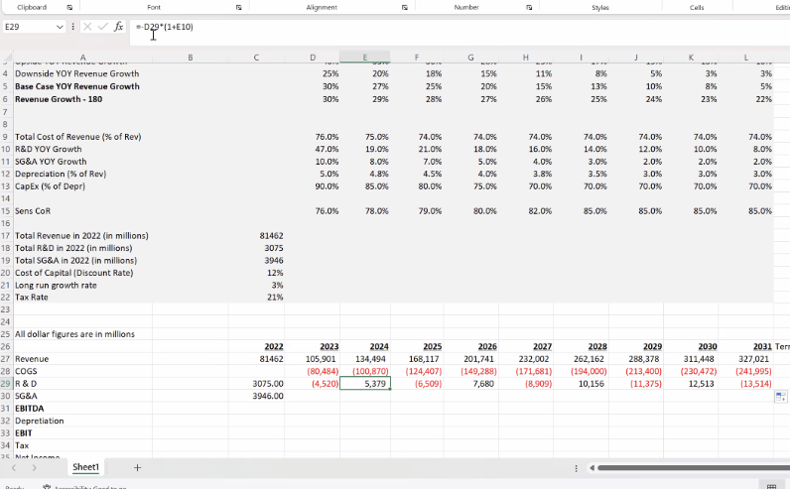The height and width of the screenshot is (489, 790).
Task: Click the 'Sens CoR' label cell
Action: 33,211
